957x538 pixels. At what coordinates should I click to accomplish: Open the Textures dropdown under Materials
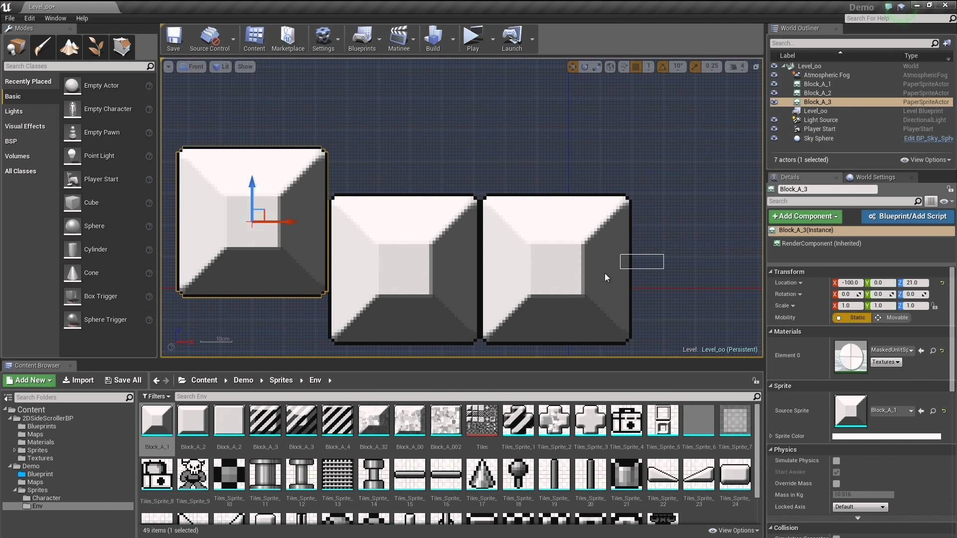point(886,362)
